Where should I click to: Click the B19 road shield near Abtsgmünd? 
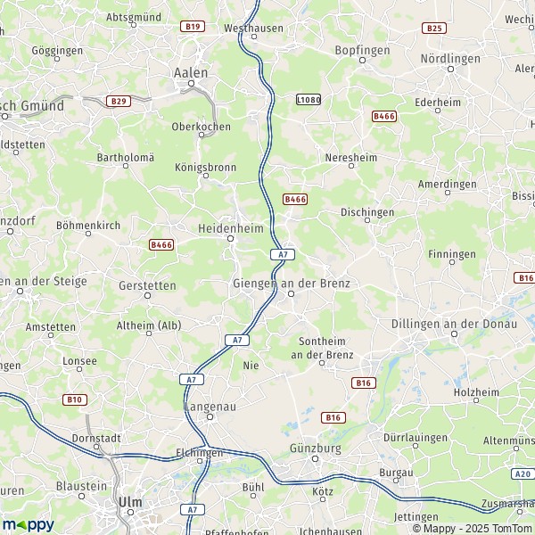tap(193, 26)
